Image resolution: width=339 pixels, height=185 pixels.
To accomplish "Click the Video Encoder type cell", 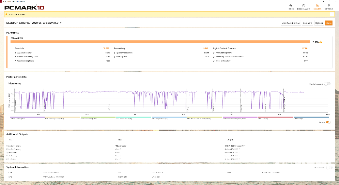I will point(121,146).
